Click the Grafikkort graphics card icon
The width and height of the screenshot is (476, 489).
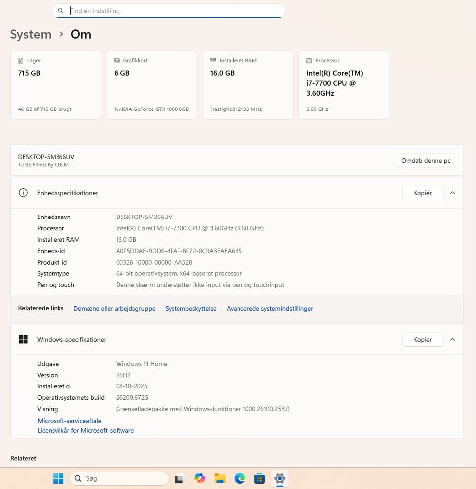click(117, 60)
